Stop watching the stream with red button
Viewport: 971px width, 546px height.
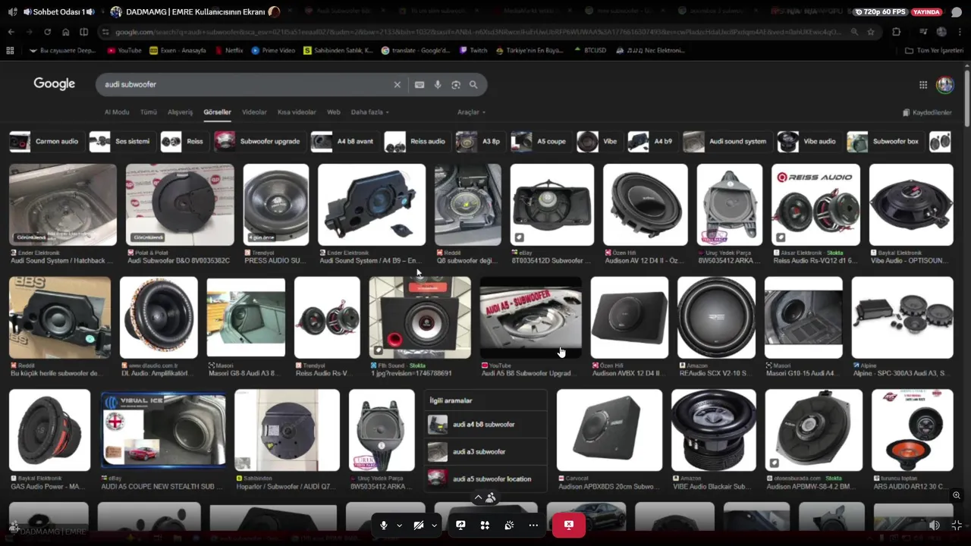[568, 525]
